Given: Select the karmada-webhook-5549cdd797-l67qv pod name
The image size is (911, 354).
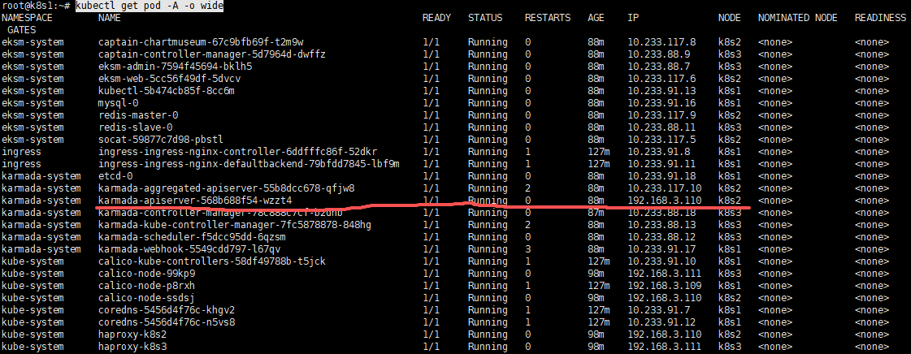Looking at the screenshot, I should pos(190,249).
